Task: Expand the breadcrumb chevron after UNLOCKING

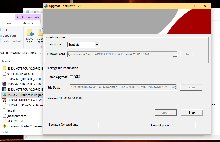Action: [40, 53]
